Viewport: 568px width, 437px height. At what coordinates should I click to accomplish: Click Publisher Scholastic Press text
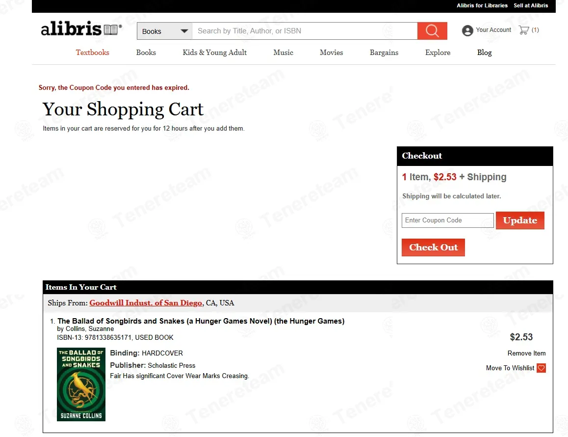153,365
